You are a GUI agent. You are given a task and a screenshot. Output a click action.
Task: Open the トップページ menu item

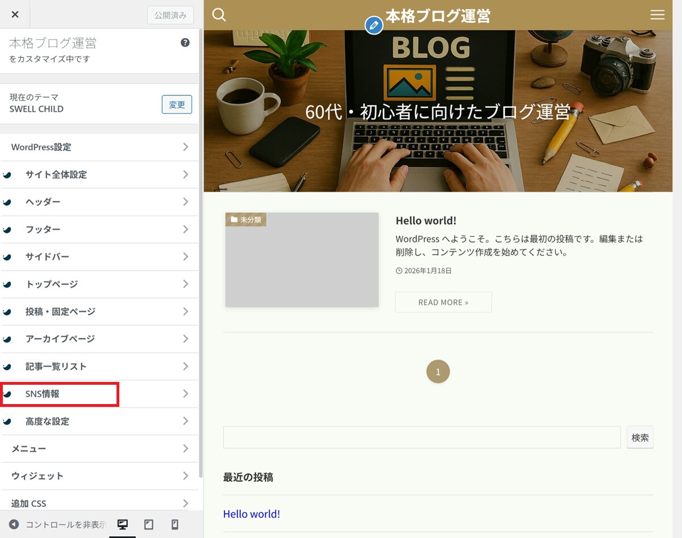[99, 284]
